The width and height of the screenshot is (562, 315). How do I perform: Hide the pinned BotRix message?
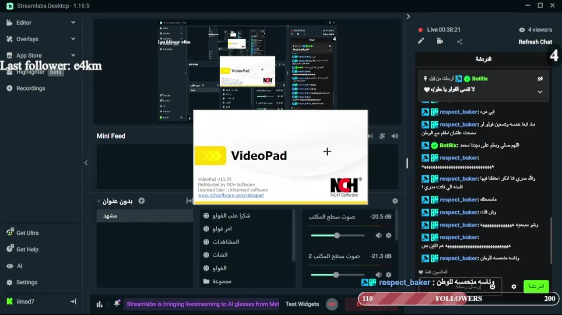click(540, 79)
